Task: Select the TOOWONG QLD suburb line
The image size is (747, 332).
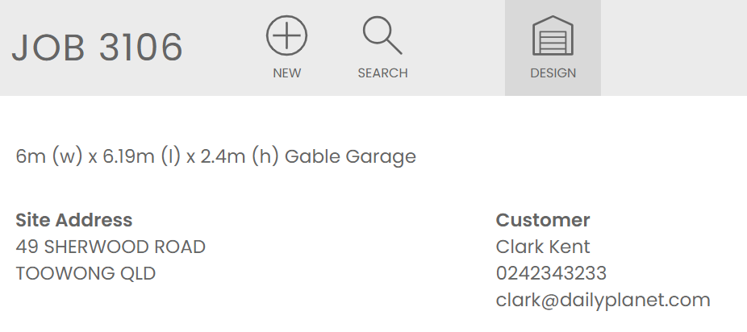Action: (x=86, y=273)
